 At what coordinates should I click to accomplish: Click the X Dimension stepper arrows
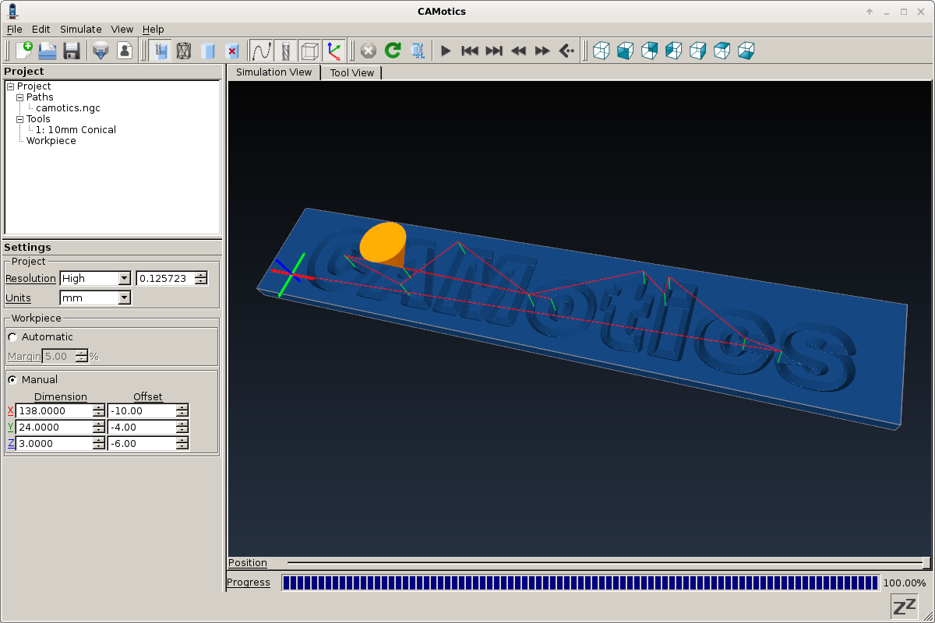coord(98,410)
